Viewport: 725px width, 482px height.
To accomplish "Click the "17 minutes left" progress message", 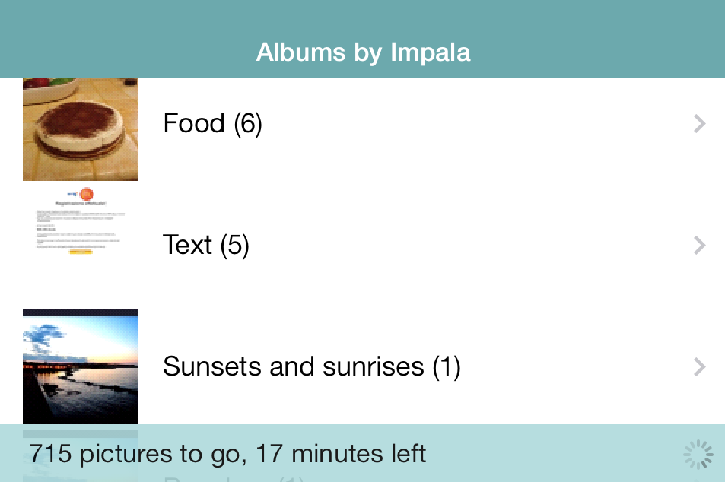I will click(x=340, y=454).
